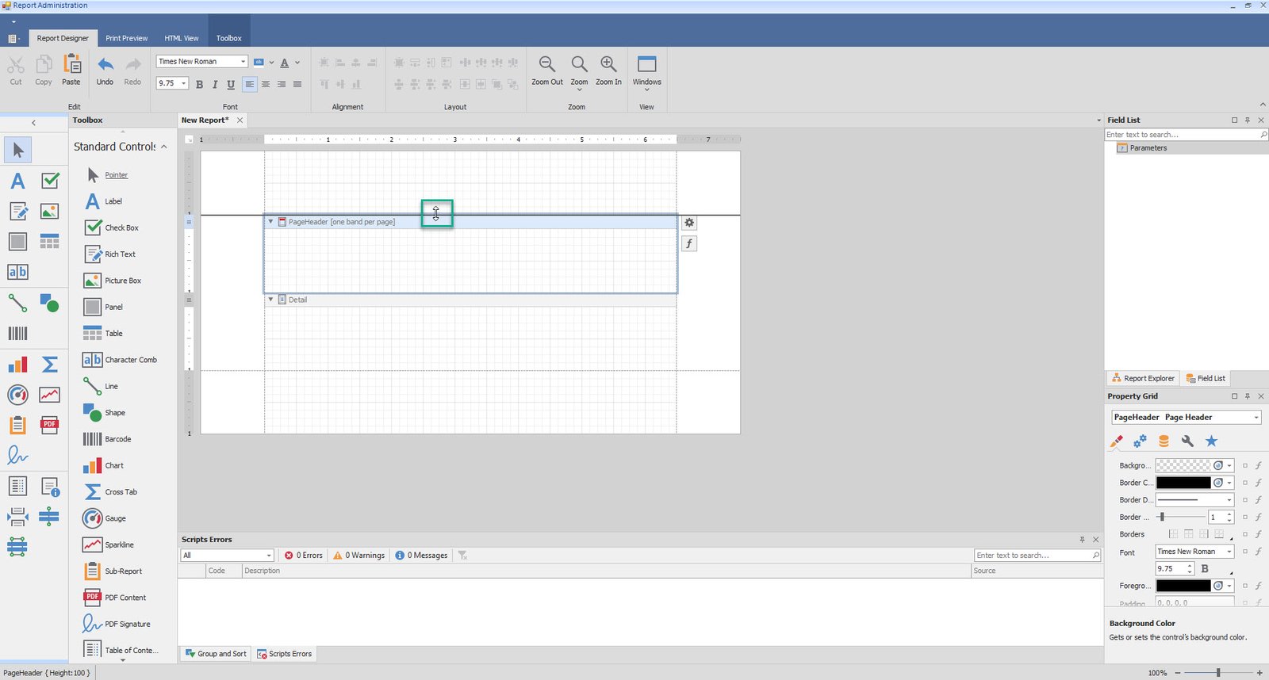Toggle Bold in the Font ribbon group
Viewport: 1269px width, 680px height.
tap(199, 84)
